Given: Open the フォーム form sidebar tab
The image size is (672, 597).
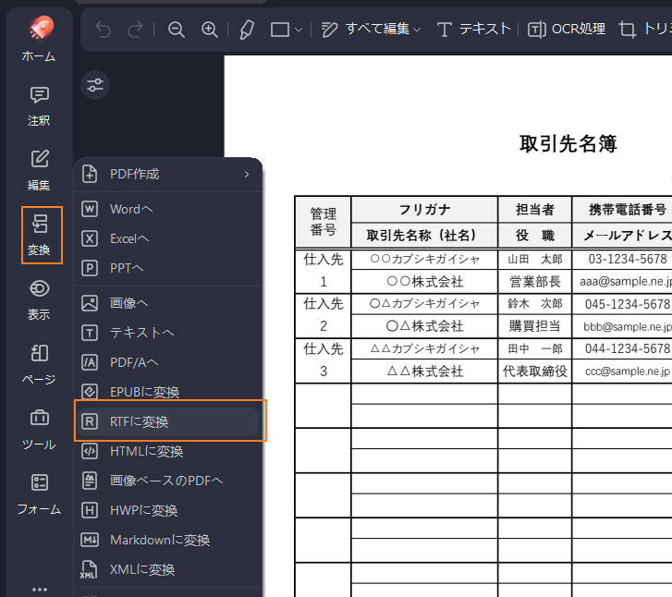Looking at the screenshot, I should point(40,494).
